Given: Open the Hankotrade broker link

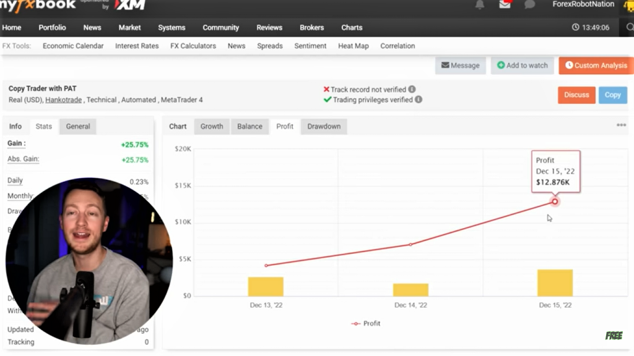Looking at the screenshot, I should [x=63, y=100].
